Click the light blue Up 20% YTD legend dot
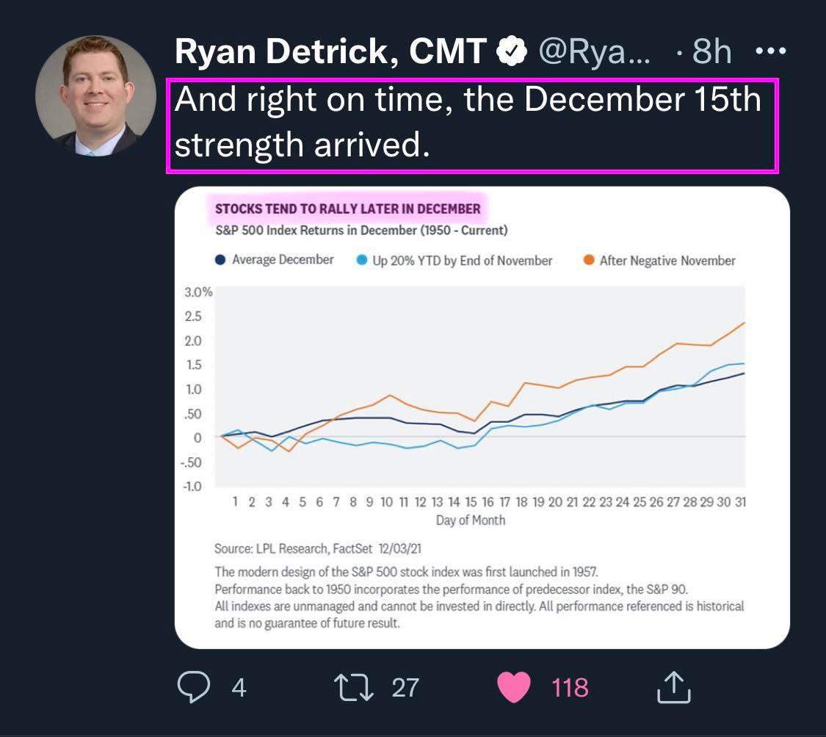The image size is (826, 737). pos(361,260)
